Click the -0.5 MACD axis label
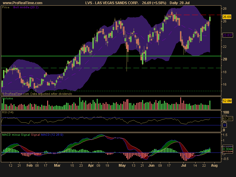 point(225,159)
